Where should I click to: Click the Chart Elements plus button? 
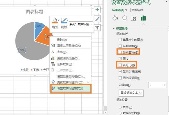coord(97,10)
